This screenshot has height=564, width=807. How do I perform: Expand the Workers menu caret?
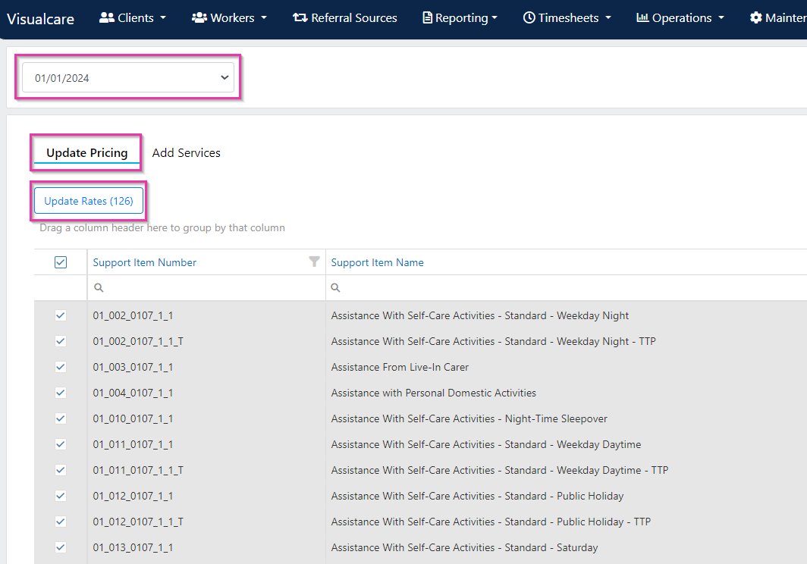click(x=264, y=17)
